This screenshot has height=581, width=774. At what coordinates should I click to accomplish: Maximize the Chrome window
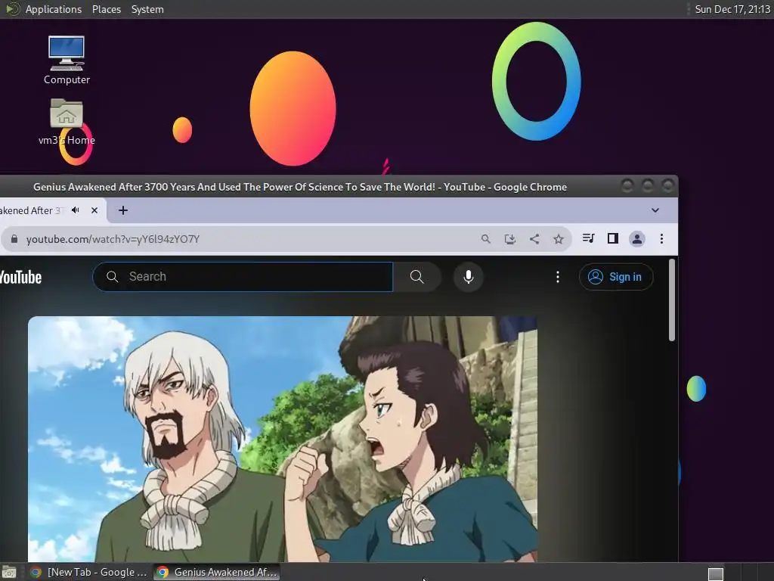tap(648, 186)
